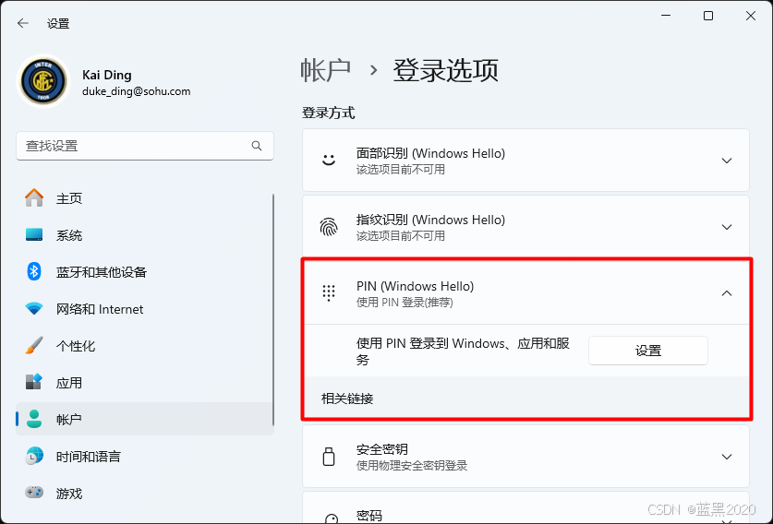Click the Wi-Fi network icon
Viewport: 773px width, 524px height.
[34, 309]
